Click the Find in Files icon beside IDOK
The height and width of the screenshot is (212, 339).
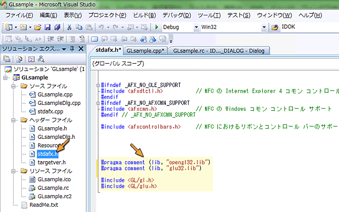tap(275, 27)
